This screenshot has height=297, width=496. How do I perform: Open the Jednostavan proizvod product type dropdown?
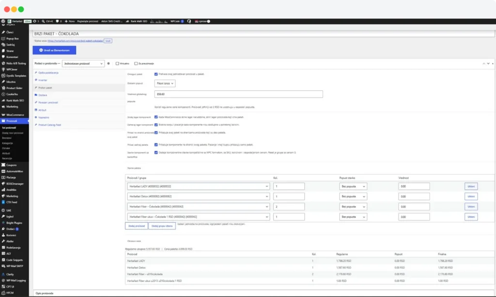pos(83,63)
